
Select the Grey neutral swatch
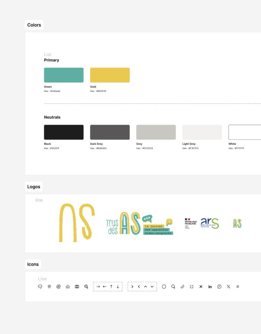tap(156, 132)
